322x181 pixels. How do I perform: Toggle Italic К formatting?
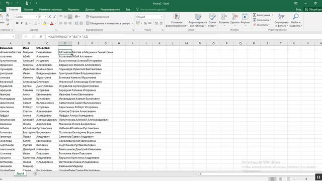(22, 24)
